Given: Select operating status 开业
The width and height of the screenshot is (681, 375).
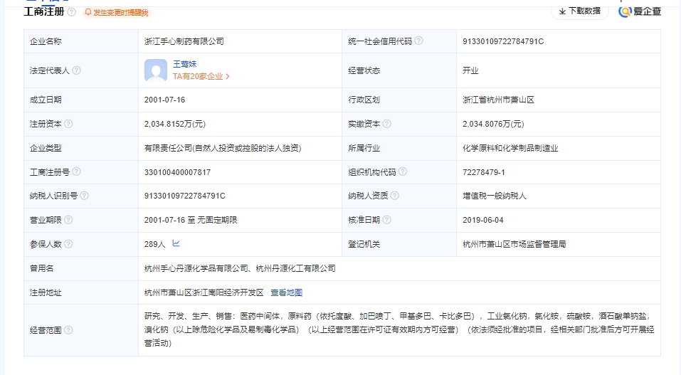Looking at the screenshot, I should click(470, 71).
